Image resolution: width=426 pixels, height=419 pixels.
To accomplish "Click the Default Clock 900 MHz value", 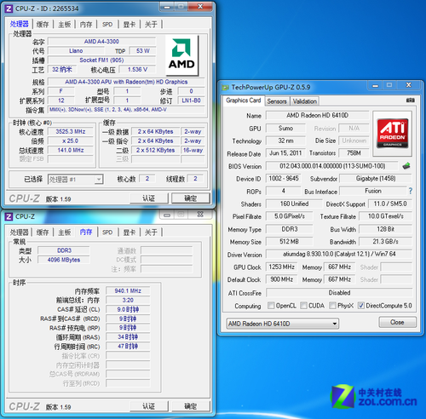I will pyautogui.click(x=281, y=279).
